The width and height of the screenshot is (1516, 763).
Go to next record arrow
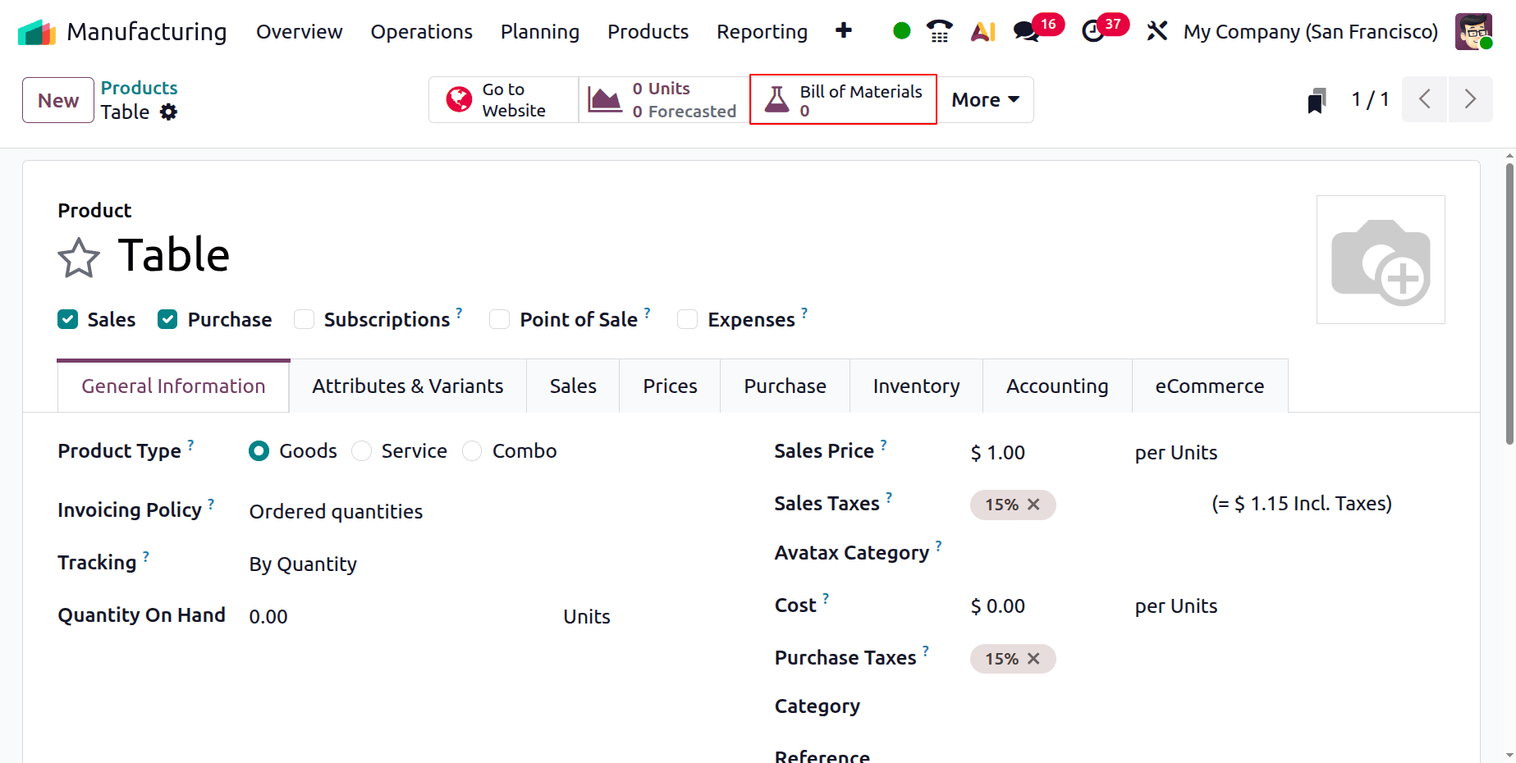1470,99
